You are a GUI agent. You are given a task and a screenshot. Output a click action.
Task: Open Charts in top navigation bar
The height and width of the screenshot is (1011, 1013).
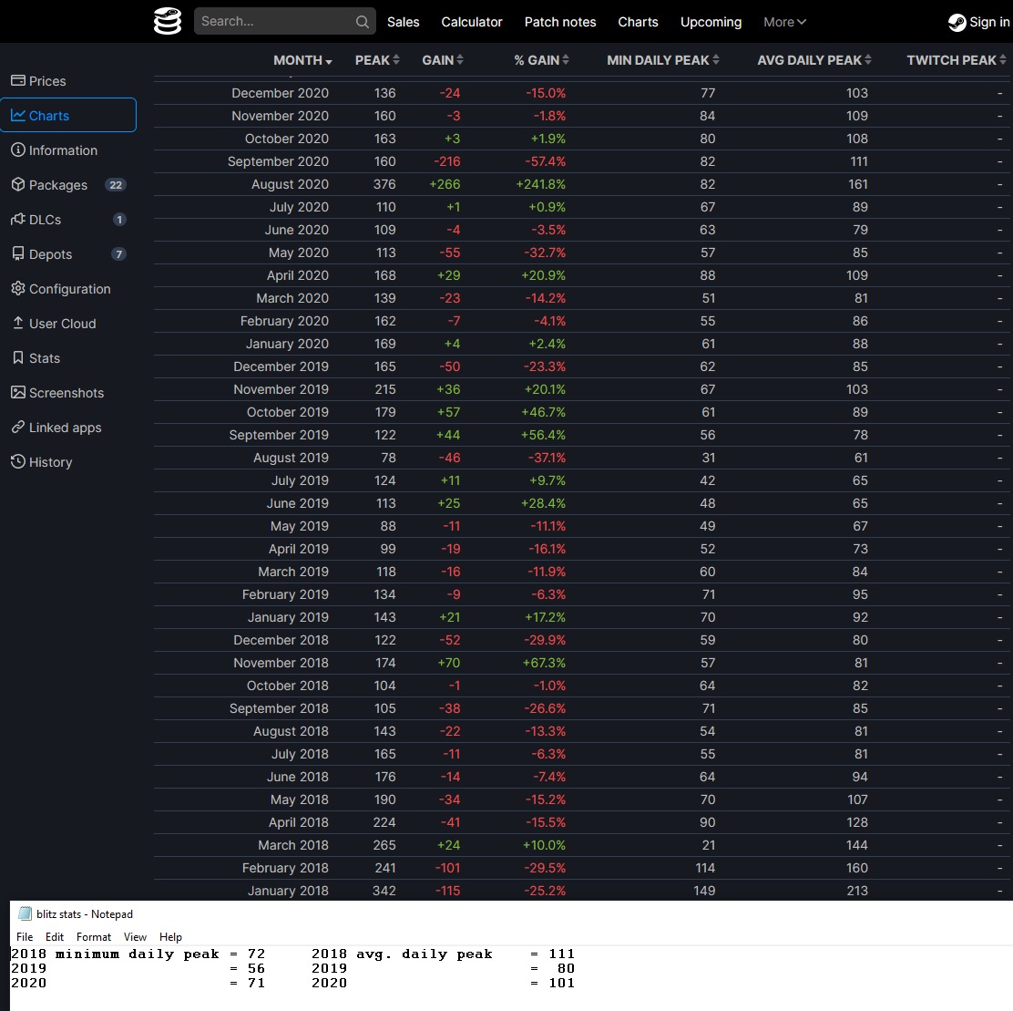(x=638, y=22)
